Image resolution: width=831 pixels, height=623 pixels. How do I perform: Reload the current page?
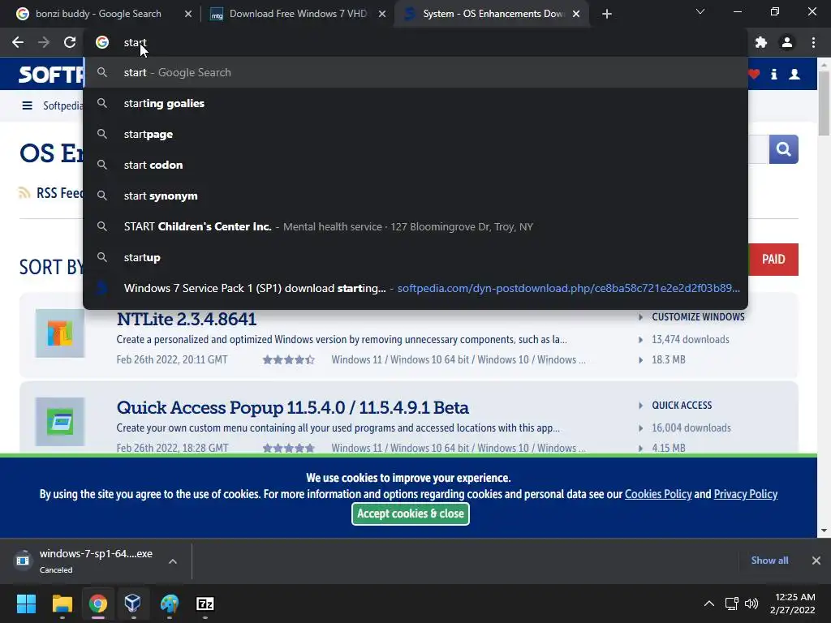(70, 42)
